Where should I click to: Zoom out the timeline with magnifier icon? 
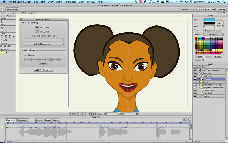coord(185,120)
